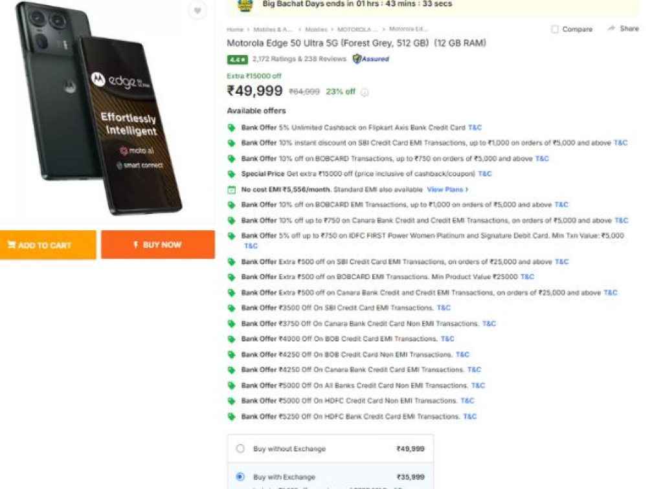Click 2,172 Ratings & 238 Reviews text

[299, 59]
